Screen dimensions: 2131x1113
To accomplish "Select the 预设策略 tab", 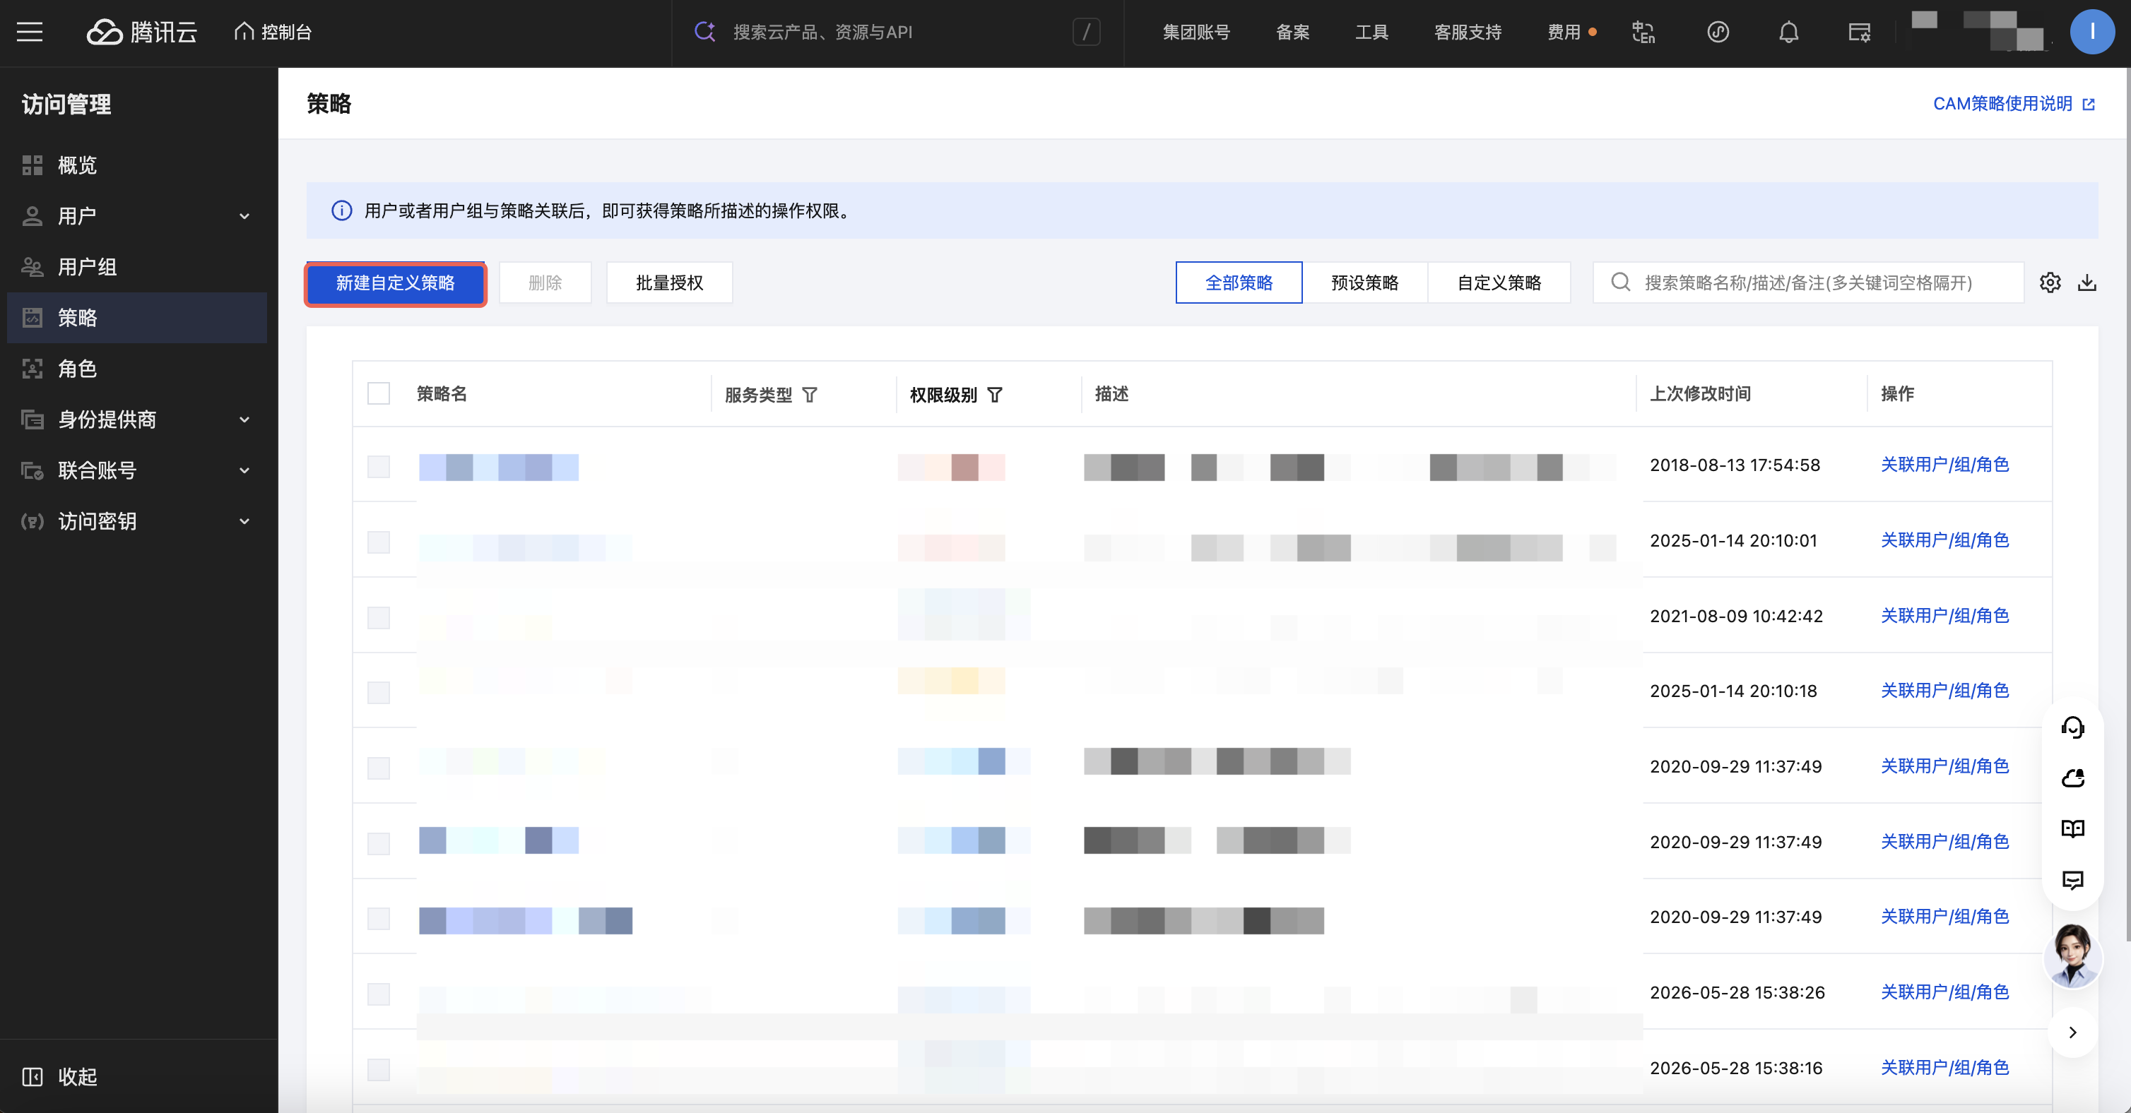I will click(1364, 282).
